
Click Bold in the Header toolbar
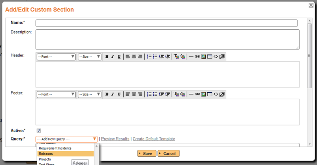[107, 57]
